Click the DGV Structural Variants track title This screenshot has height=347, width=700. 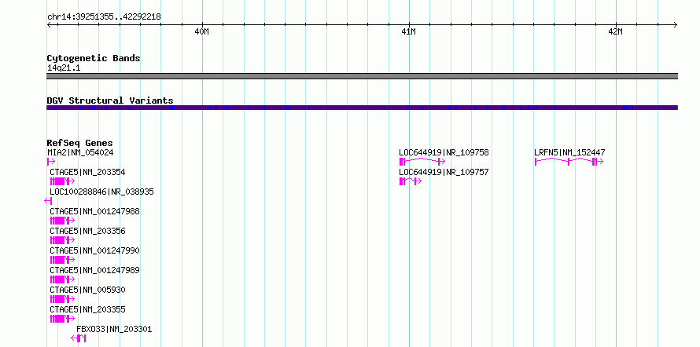coord(110,100)
